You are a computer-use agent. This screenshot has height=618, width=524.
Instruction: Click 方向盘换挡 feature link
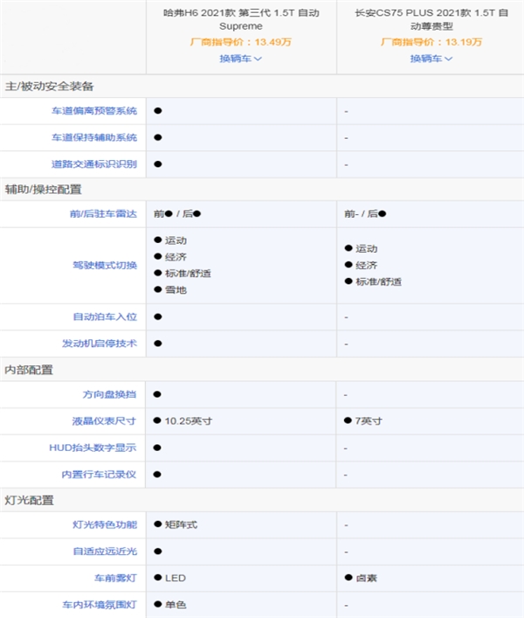tap(110, 394)
